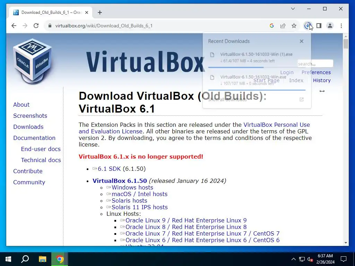This screenshot has width=355, height=266.
Task: Open the show all downloads external icon
Action: pos(302,99)
